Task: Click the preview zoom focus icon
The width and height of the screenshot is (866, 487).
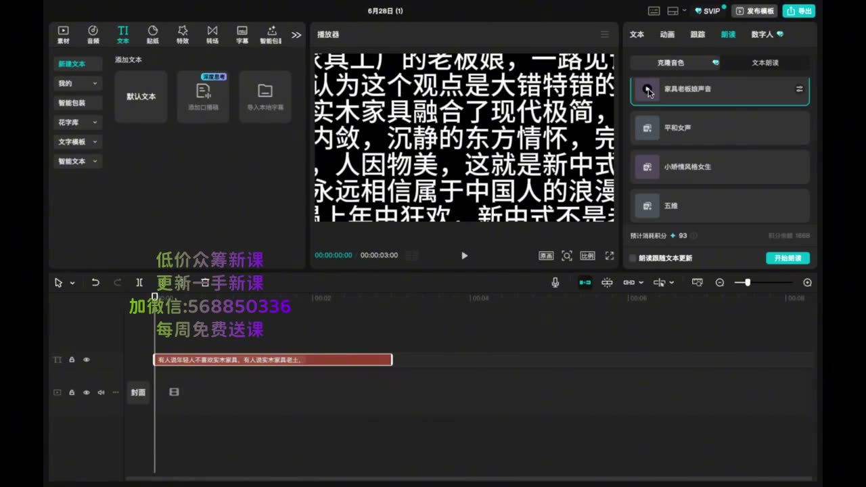Action: tap(567, 256)
